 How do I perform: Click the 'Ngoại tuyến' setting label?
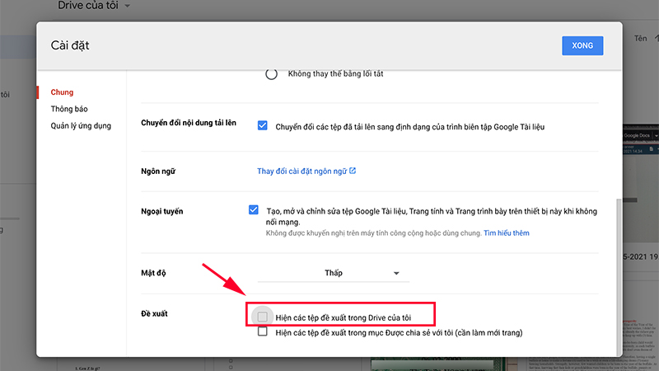[161, 211]
